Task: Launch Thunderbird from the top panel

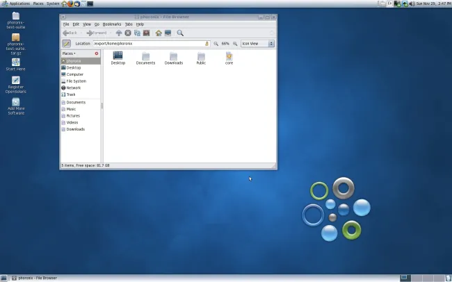Action: click(x=77, y=3)
